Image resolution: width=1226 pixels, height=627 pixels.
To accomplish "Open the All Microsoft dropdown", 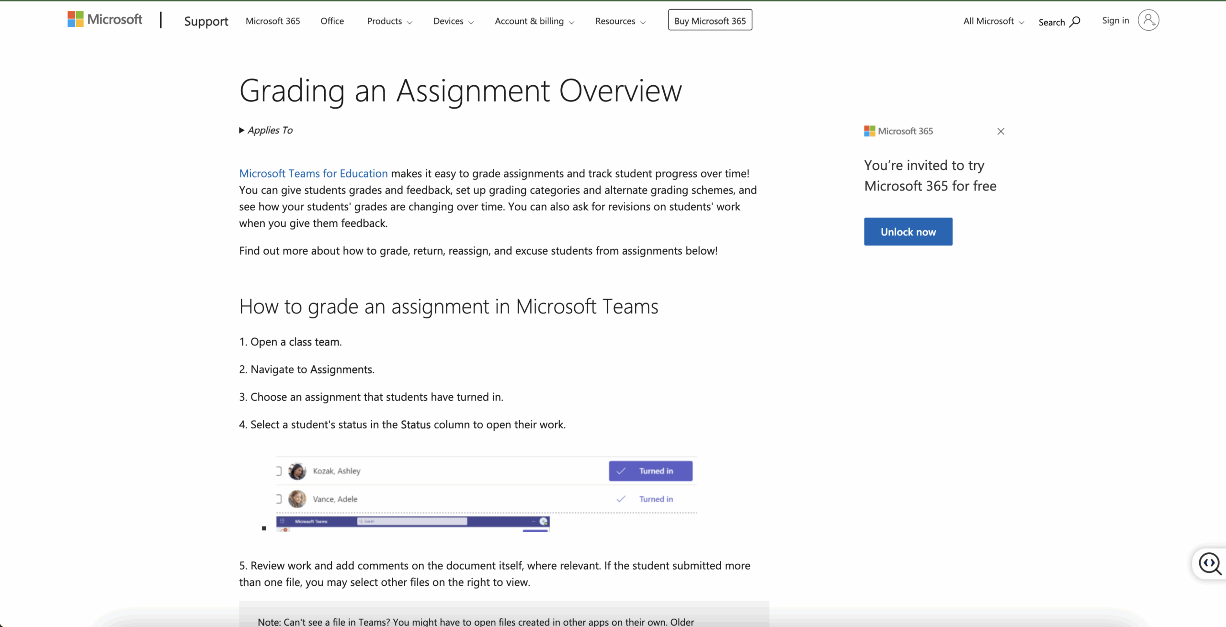I will pos(993,22).
